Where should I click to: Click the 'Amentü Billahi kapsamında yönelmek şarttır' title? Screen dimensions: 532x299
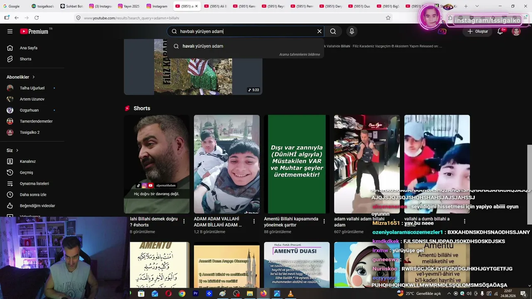[291, 222]
